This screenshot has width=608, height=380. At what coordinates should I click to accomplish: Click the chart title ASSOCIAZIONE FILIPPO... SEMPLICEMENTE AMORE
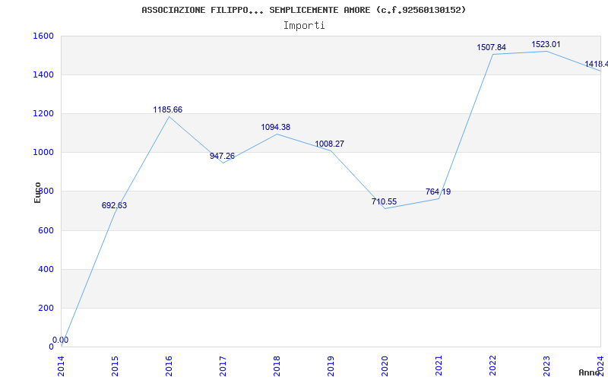coord(303,10)
